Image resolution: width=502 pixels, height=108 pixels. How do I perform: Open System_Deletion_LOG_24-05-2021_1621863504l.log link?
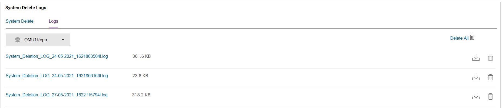click(x=57, y=56)
